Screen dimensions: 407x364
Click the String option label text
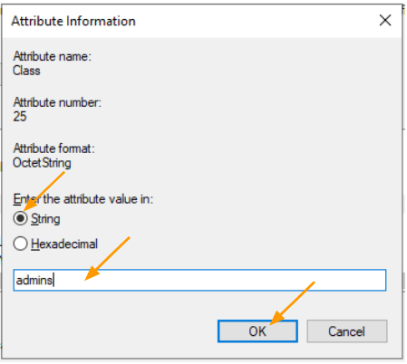[x=45, y=219]
